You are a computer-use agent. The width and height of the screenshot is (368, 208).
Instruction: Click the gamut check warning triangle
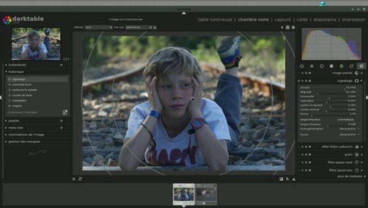pyautogui.click(x=294, y=179)
